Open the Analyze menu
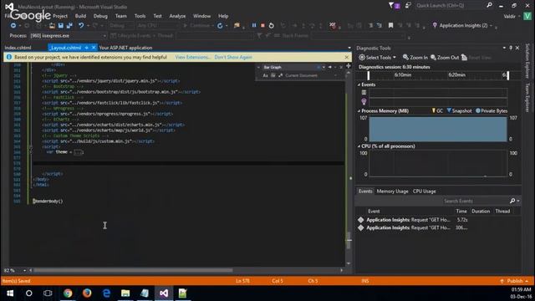Viewport: 535px width, 301px height. click(177, 16)
